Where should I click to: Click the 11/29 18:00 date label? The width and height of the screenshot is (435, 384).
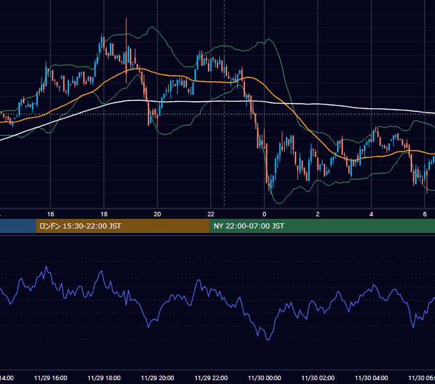[104, 378]
